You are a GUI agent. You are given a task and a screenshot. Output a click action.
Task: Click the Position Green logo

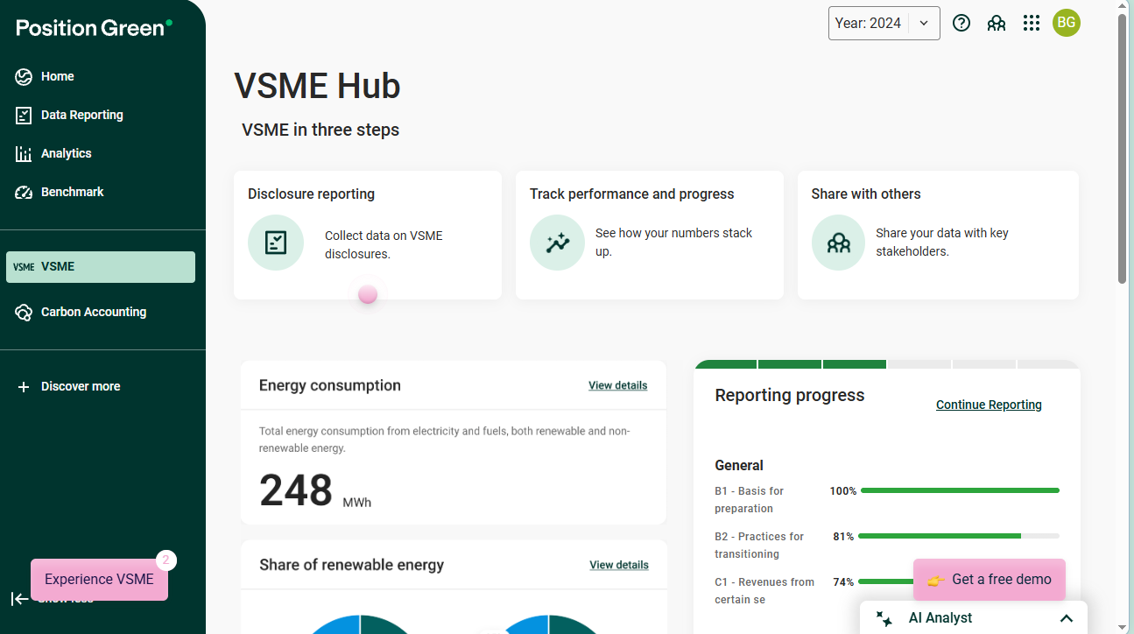94,28
